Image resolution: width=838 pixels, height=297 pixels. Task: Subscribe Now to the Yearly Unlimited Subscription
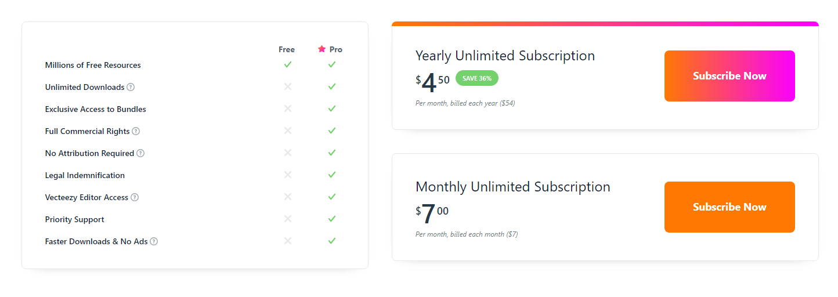(x=729, y=76)
